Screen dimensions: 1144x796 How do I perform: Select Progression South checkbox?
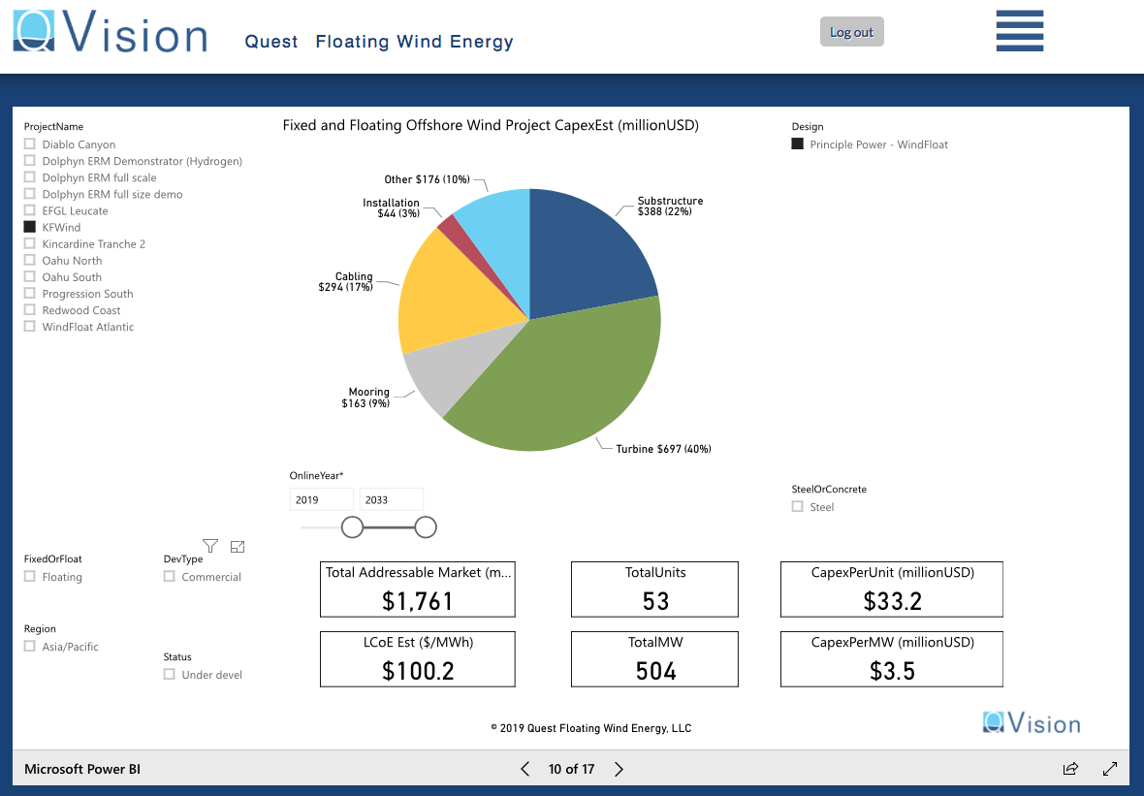[x=30, y=294]
